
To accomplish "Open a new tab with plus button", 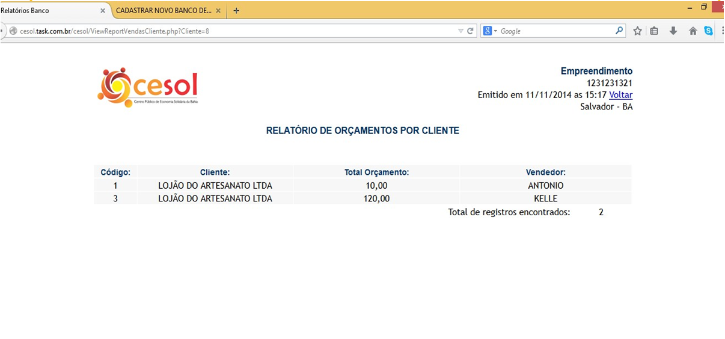I will click(x=236, y=11).
